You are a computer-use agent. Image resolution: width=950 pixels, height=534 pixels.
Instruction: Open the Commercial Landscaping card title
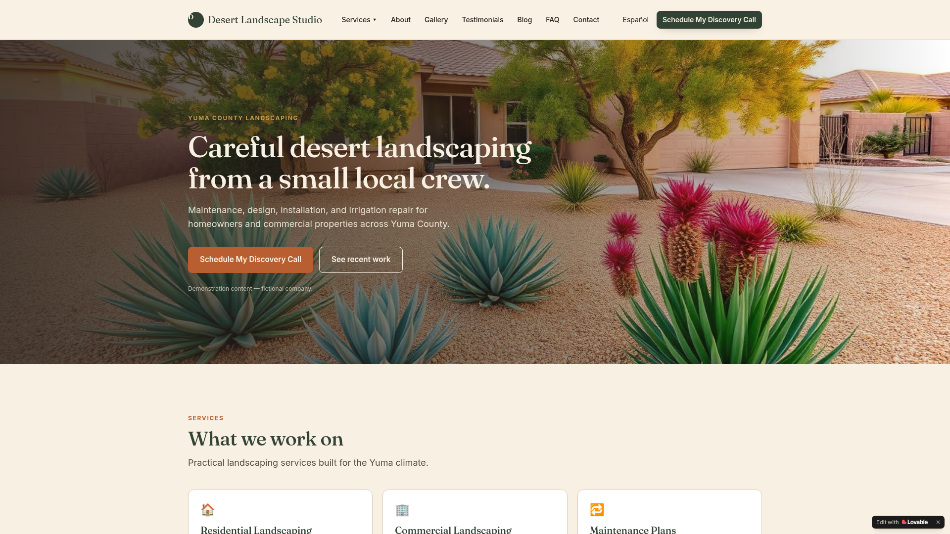tap(453, 530)
